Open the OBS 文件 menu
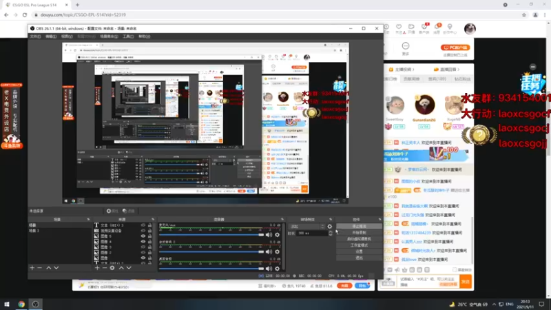 [x=35, y=37]
